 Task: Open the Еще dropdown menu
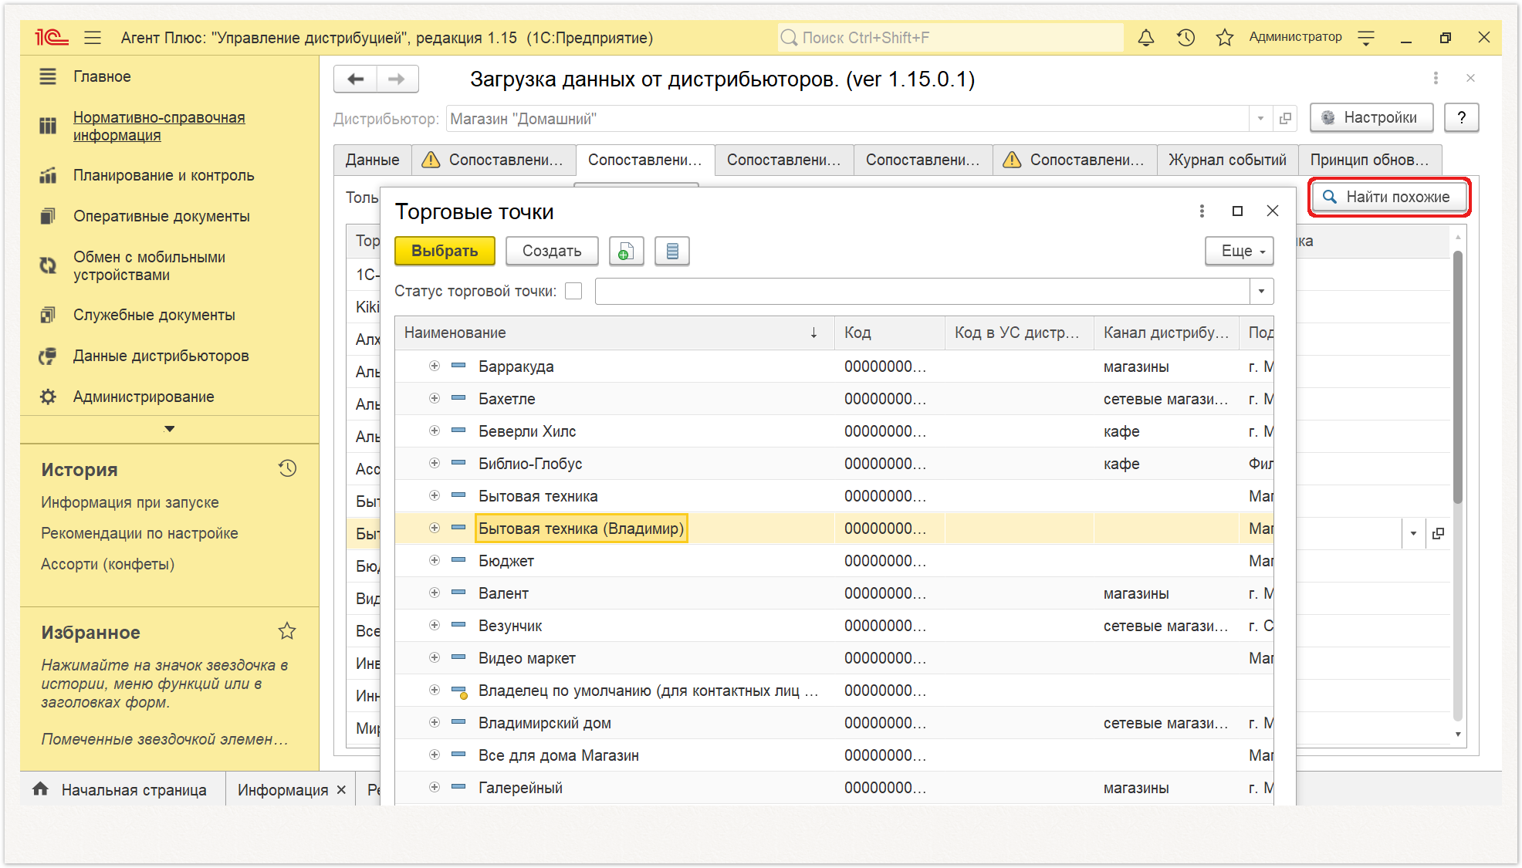(1239, 251)
